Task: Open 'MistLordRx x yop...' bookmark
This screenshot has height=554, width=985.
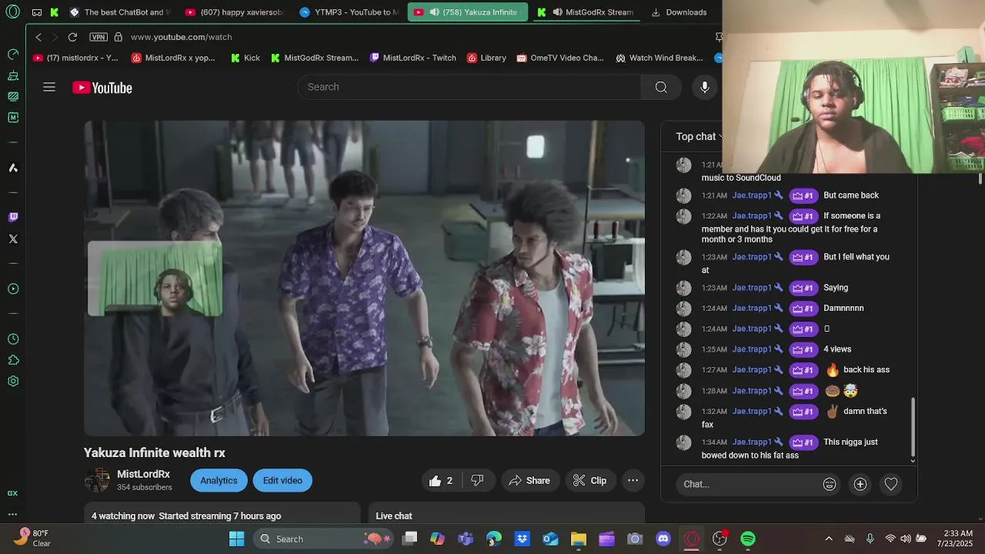Action: click(x=173, y=58)
